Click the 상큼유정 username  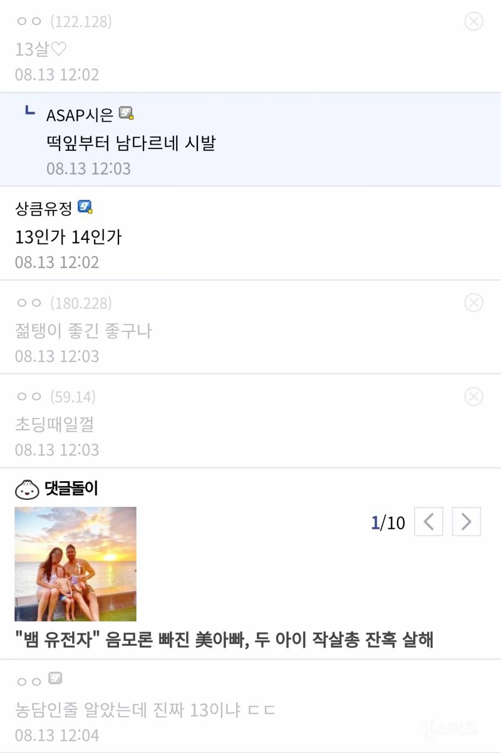coord(43,208)
